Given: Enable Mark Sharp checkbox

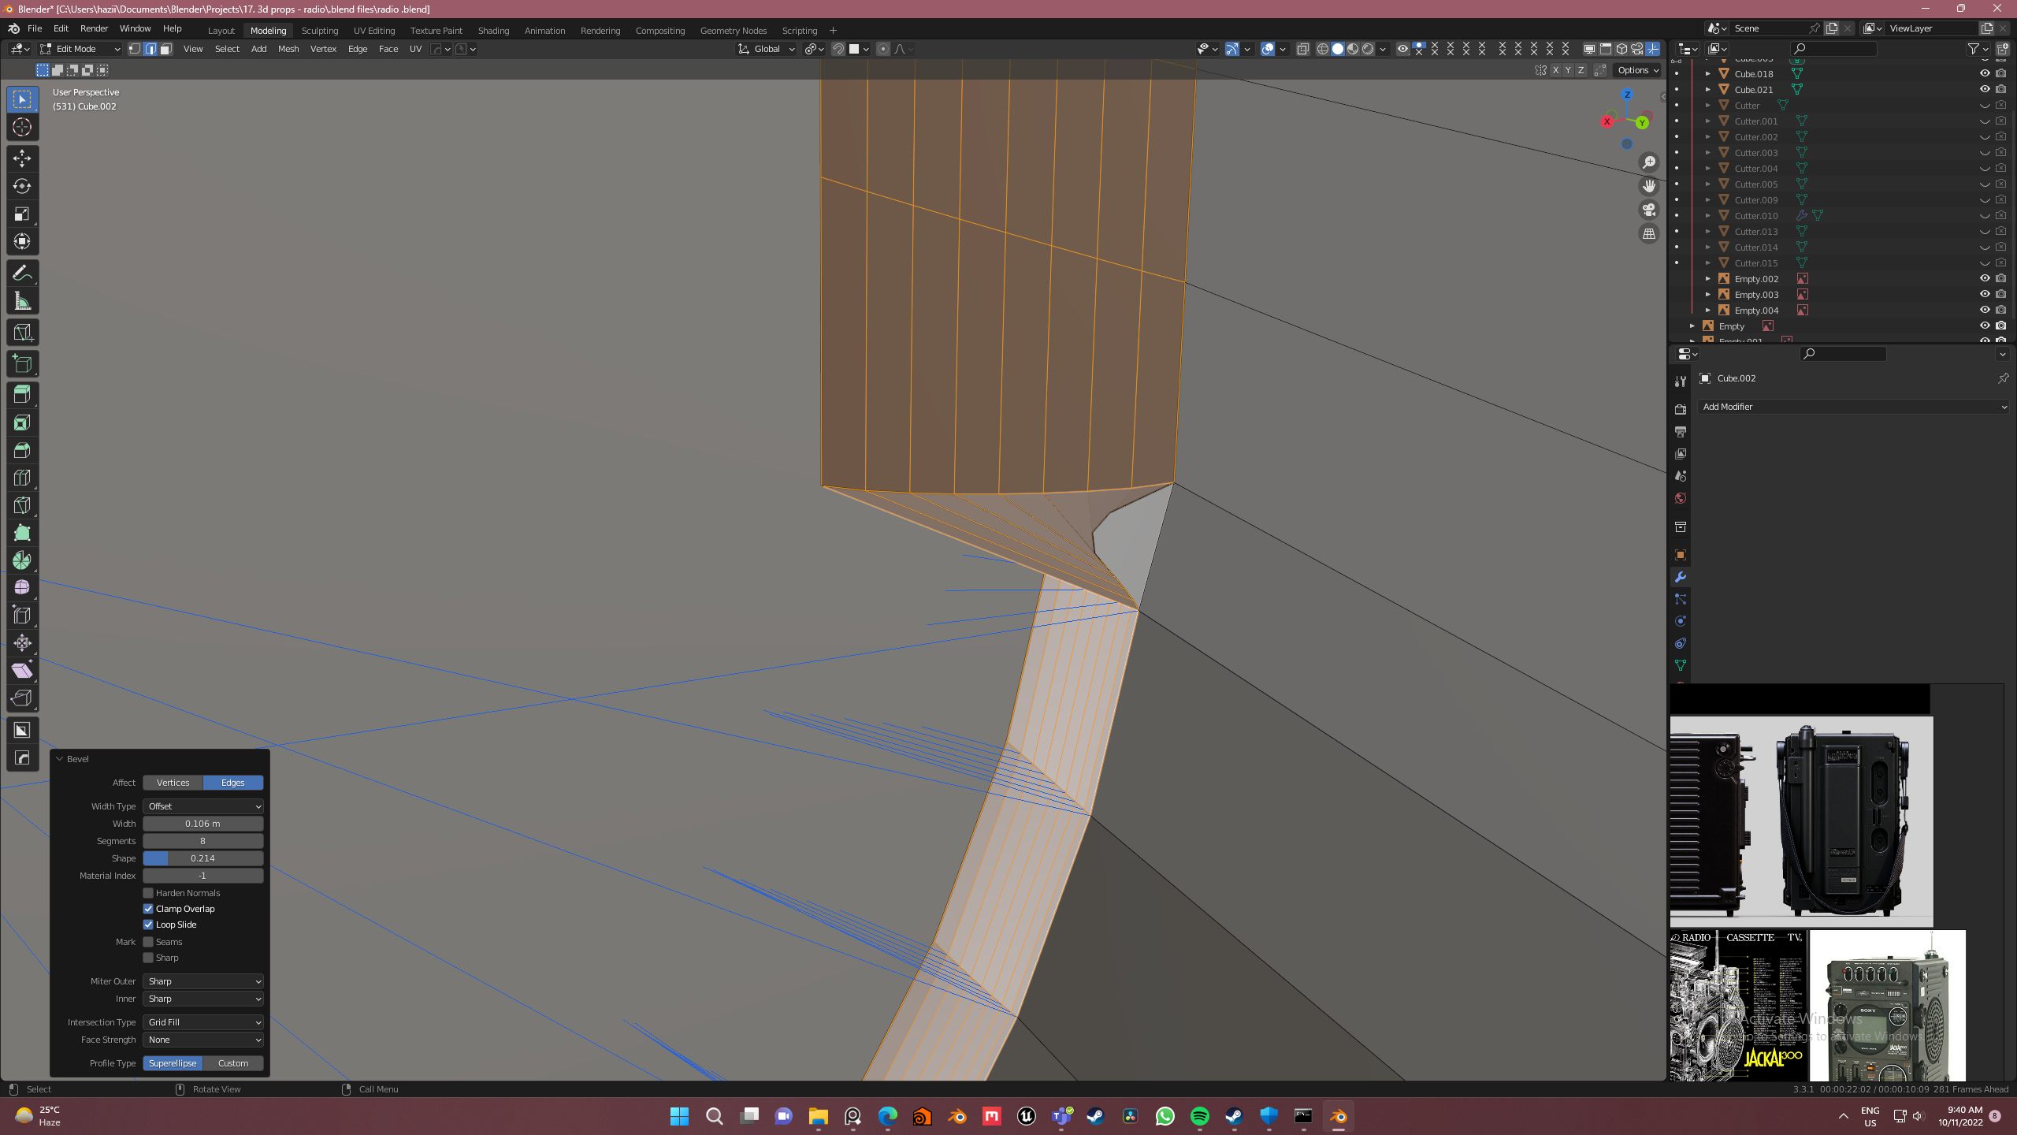Looking at the screenshot, I should (x=148, y=958).
